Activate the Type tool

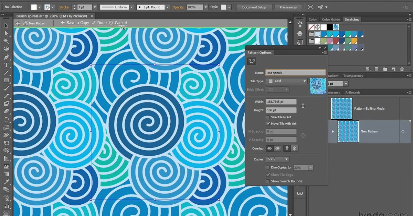6,64
